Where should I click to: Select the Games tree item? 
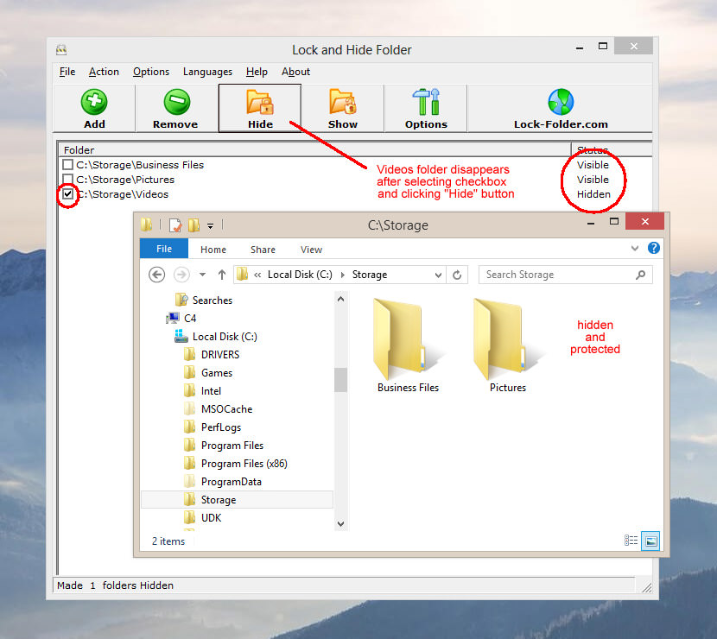tap(217, 372)
